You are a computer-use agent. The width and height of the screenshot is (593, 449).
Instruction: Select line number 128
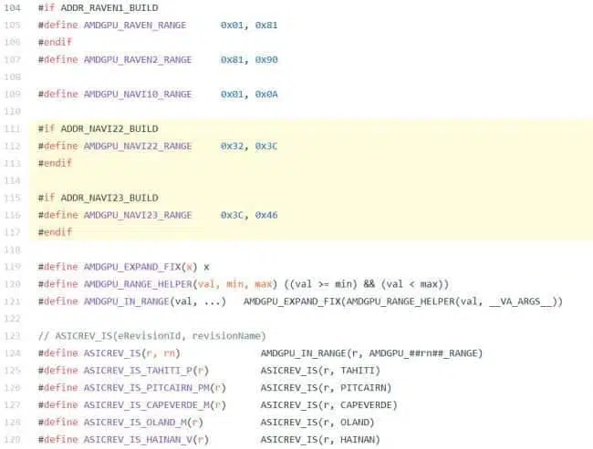pos(12,423)
